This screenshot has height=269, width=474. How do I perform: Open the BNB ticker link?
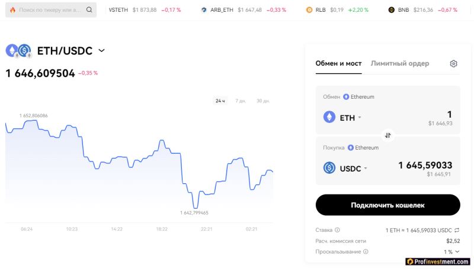click(422, 10)
